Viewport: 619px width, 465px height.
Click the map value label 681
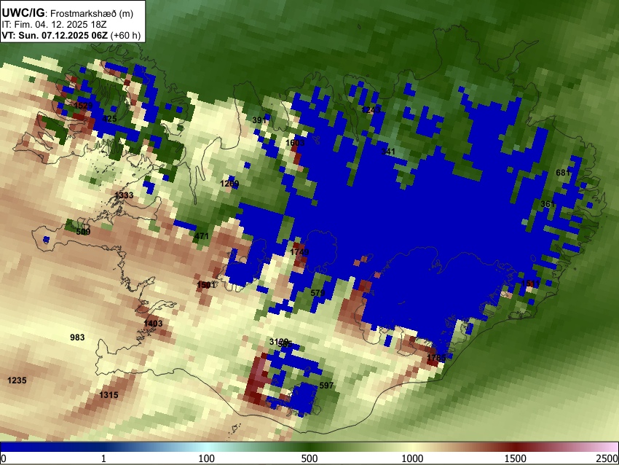coord(563,173)
